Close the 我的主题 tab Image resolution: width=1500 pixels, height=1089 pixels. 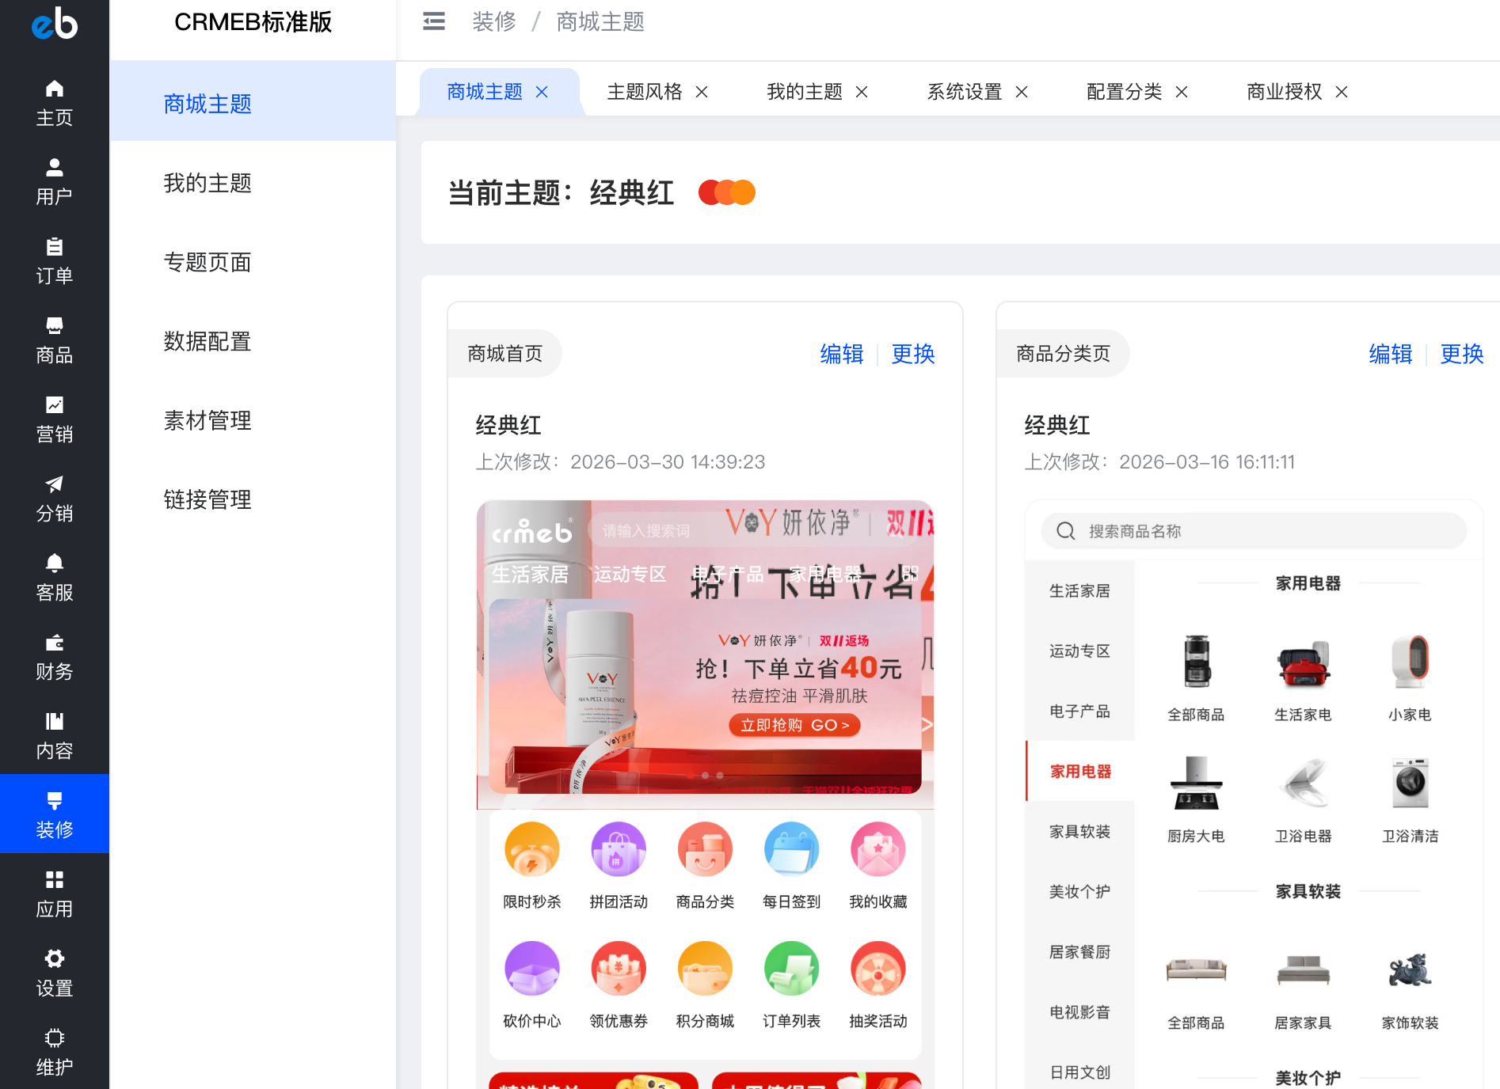pyautogui.click(x=862, y=92)
